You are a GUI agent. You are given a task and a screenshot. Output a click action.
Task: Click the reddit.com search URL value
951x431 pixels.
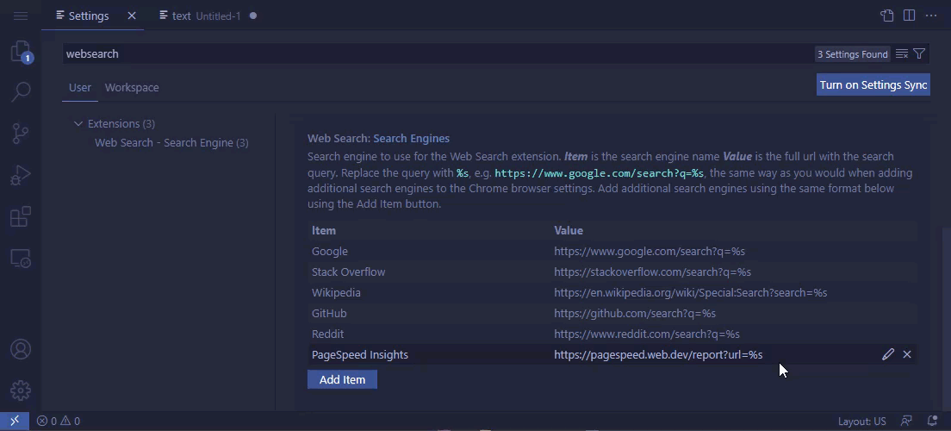click(x=647, y=334)
